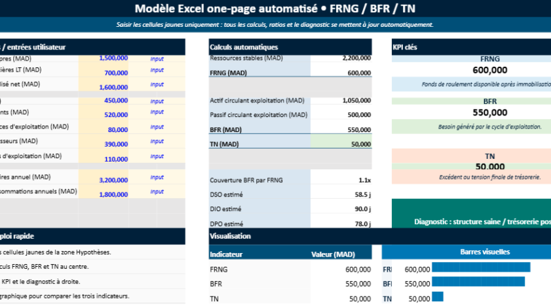Select the BFR (MAD) label cell
The height and width of the screenshot is (306, 551).
tap(260, 127)
